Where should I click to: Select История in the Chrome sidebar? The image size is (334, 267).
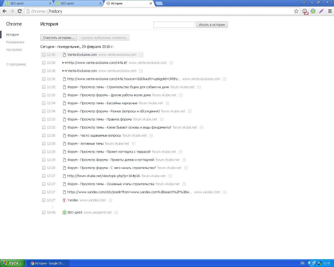coord(12,34)
